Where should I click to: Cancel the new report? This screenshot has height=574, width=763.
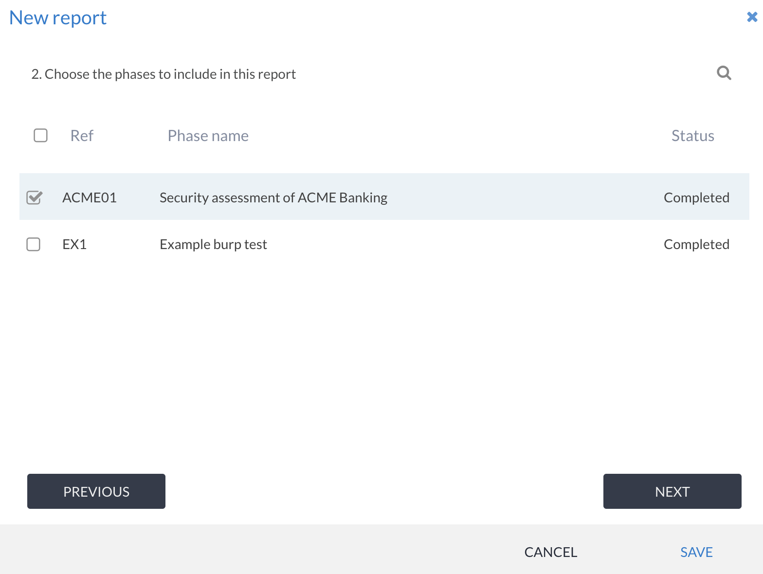[550, 552]
